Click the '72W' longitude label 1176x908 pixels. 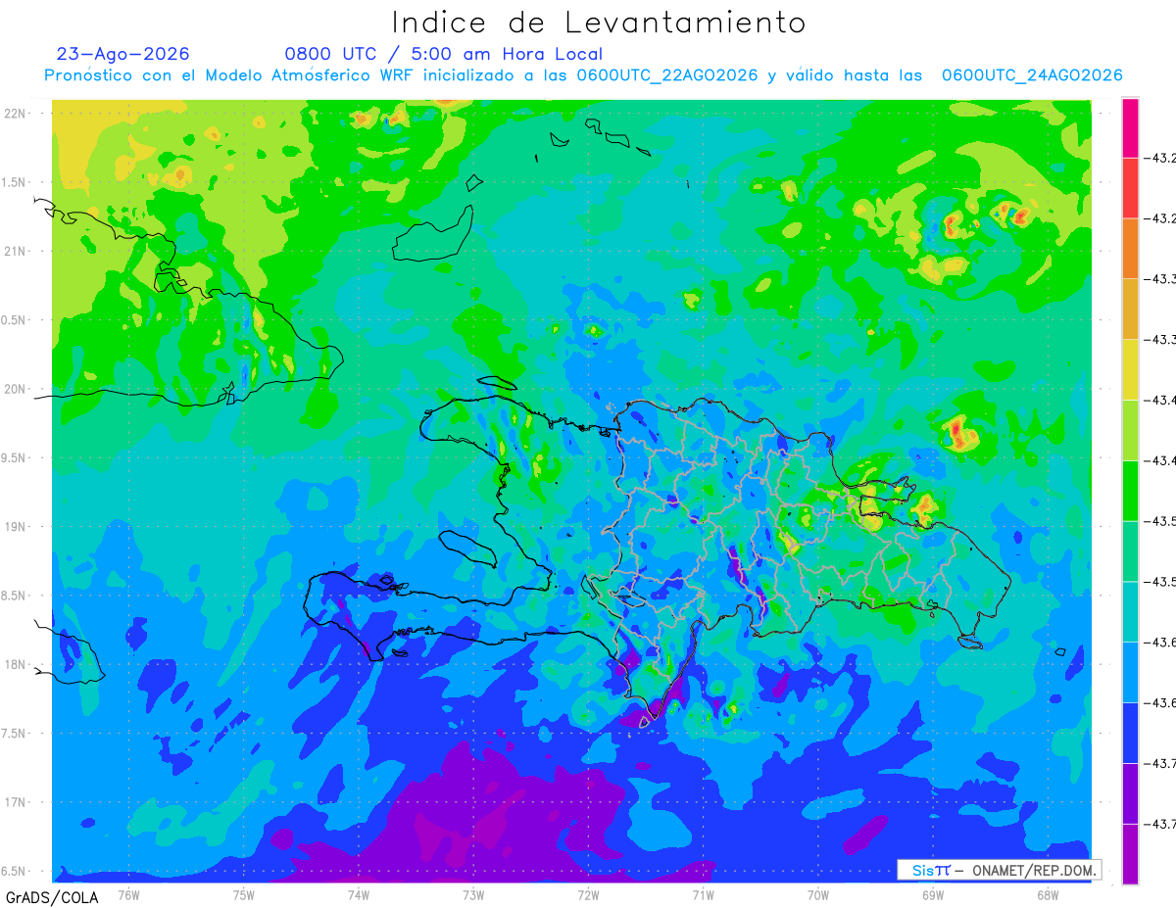[588, 895]
